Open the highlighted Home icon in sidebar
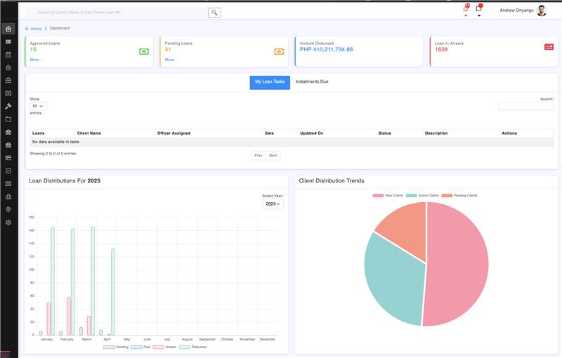562x358 pixels. (8, 29)
